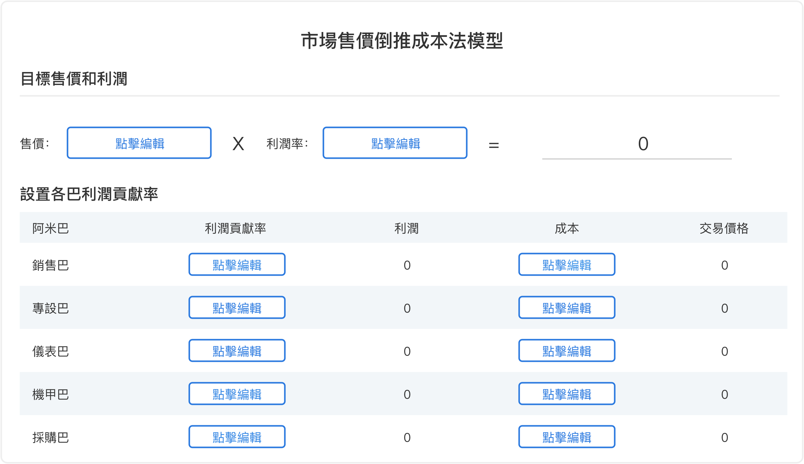Click the 利潤貢獻率 column header
The height and width of the screenshot is (464, 804).
coord(236,228)
